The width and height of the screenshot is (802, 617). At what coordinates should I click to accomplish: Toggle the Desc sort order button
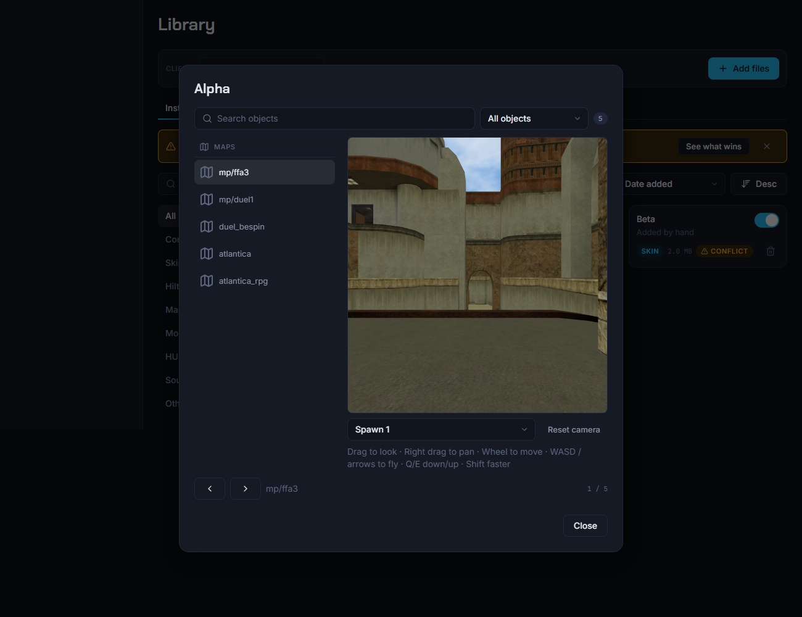[x=759, y=184]
